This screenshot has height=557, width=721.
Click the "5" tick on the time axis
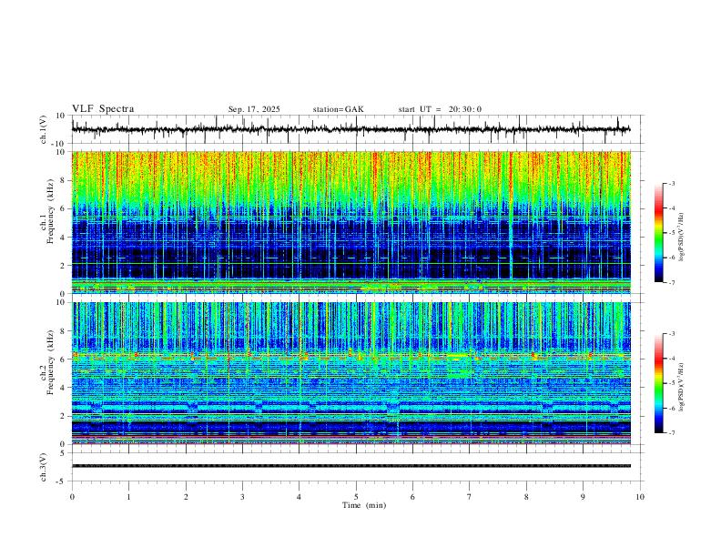tap(356, 497)
